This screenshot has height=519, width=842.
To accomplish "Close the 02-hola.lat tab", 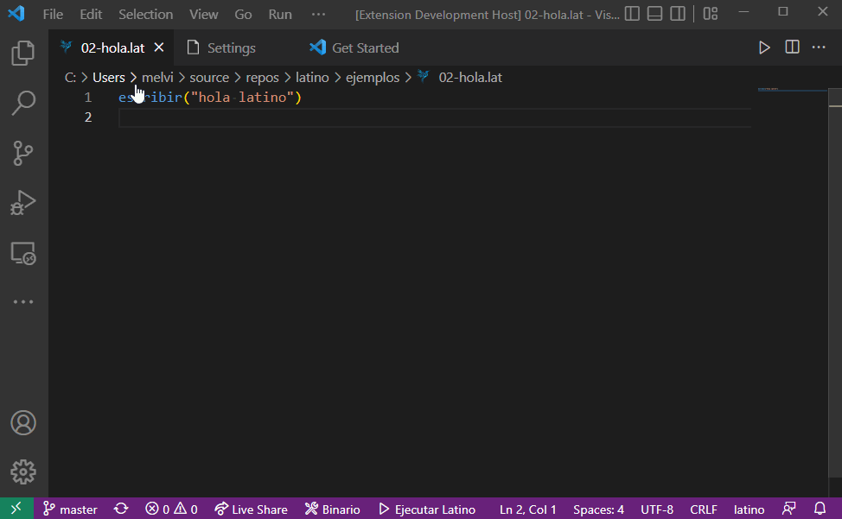I will [x=159, y=47].
